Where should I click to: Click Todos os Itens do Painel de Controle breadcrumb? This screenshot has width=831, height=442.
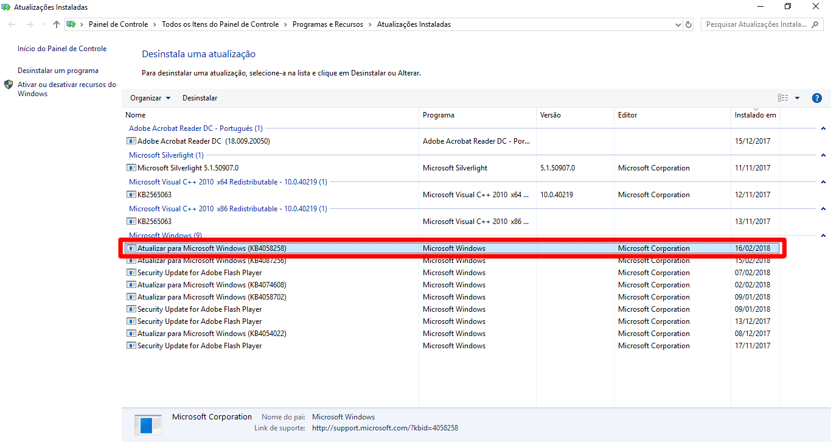point(220,24)
